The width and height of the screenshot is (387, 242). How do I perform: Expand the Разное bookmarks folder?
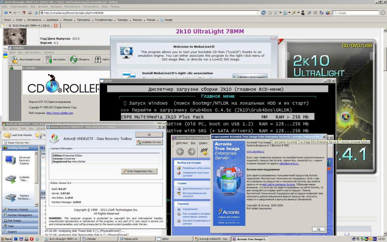click(x=152, y=20)
